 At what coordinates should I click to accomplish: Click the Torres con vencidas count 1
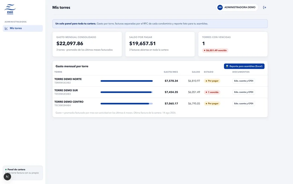[204, 44]
